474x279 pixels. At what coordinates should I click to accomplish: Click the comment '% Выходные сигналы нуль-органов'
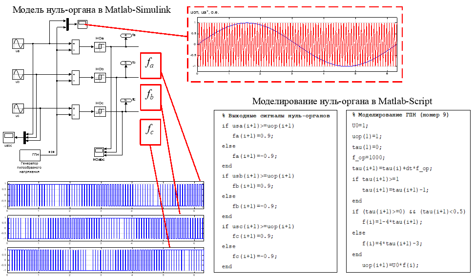[276, 116]
